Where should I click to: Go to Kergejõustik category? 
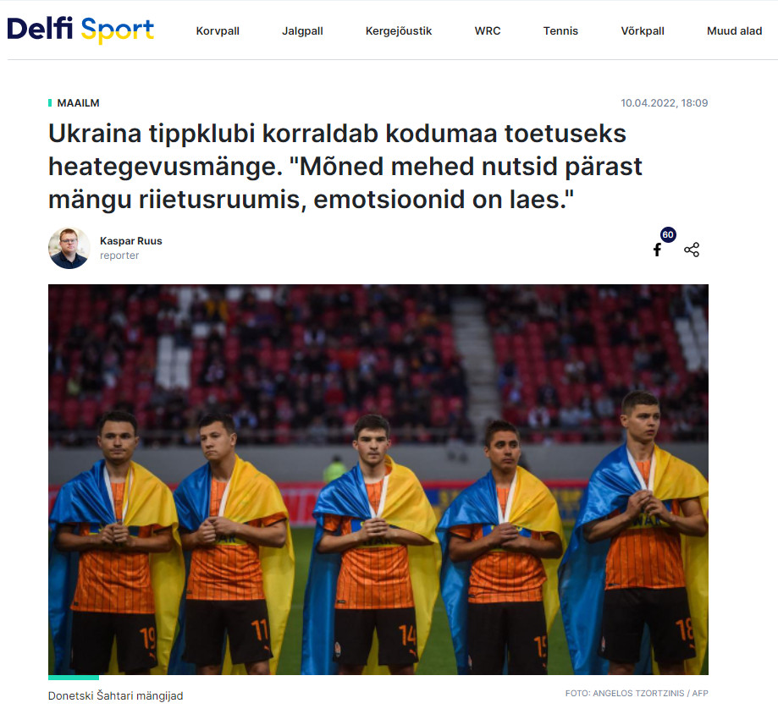click(399, 30)
